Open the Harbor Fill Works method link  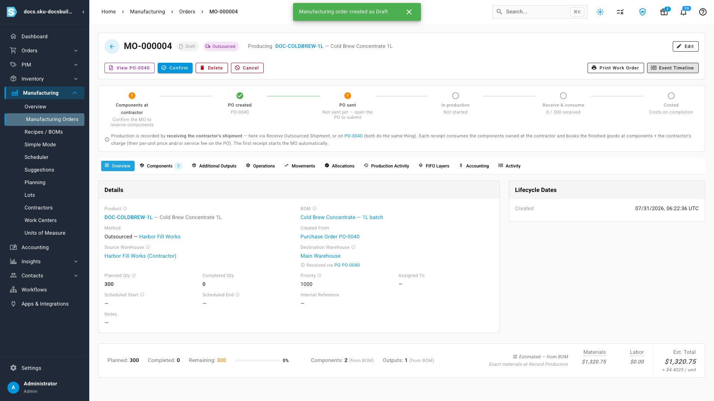click(x=160, y=237)
